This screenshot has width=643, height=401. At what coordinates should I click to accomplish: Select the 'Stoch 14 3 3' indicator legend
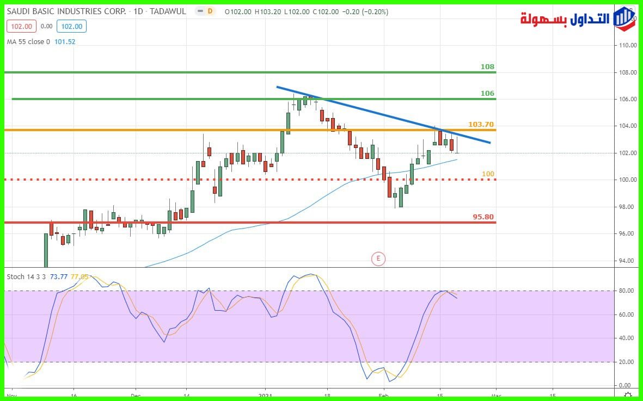pyautogui.click(x=27, y=277)
